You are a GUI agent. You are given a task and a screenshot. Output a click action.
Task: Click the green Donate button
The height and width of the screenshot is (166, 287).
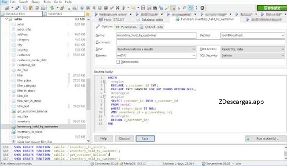[272, 8]
